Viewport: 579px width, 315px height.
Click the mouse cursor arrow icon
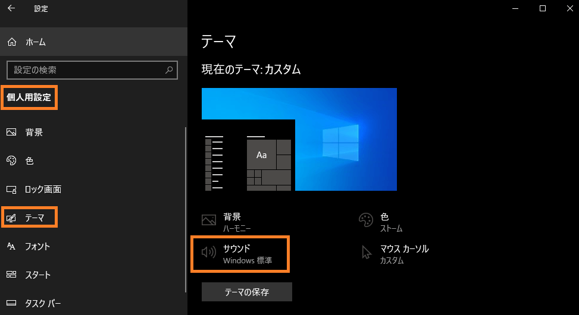tap(367, 252)
